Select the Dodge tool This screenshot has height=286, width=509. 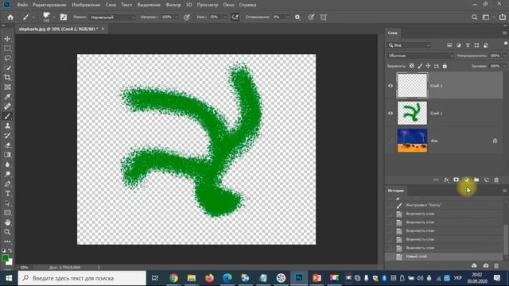[7, 174]
